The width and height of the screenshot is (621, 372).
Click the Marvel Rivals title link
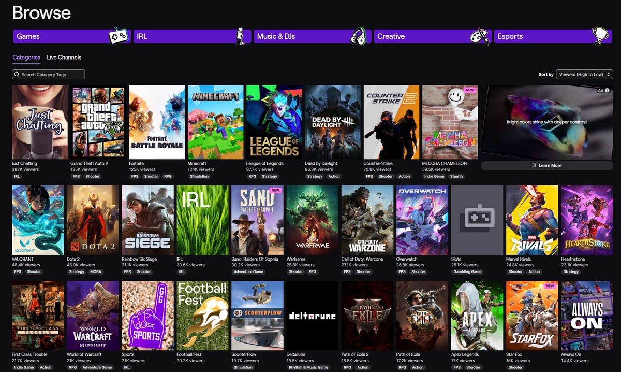(519, 259)
